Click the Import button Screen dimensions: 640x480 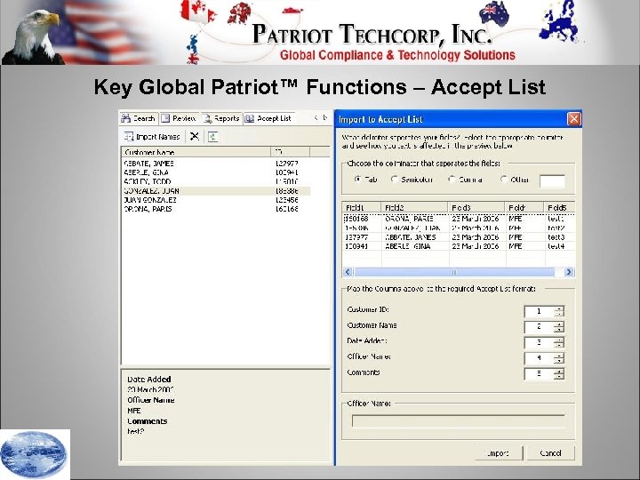pyautogui.click(x=499, y=453)
